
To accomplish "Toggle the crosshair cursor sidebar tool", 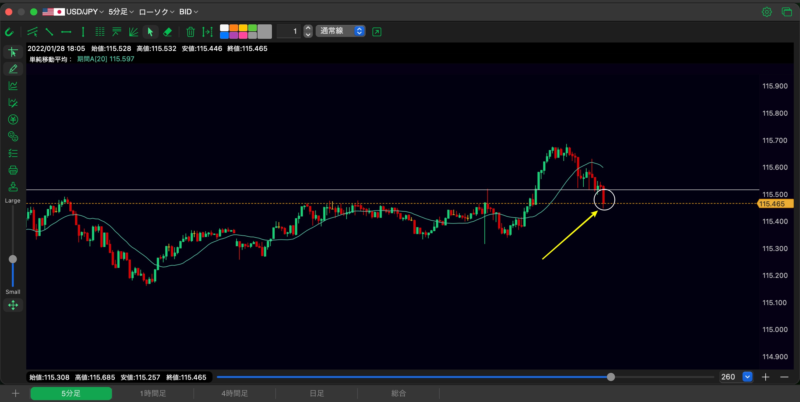I will pos(13,52).
